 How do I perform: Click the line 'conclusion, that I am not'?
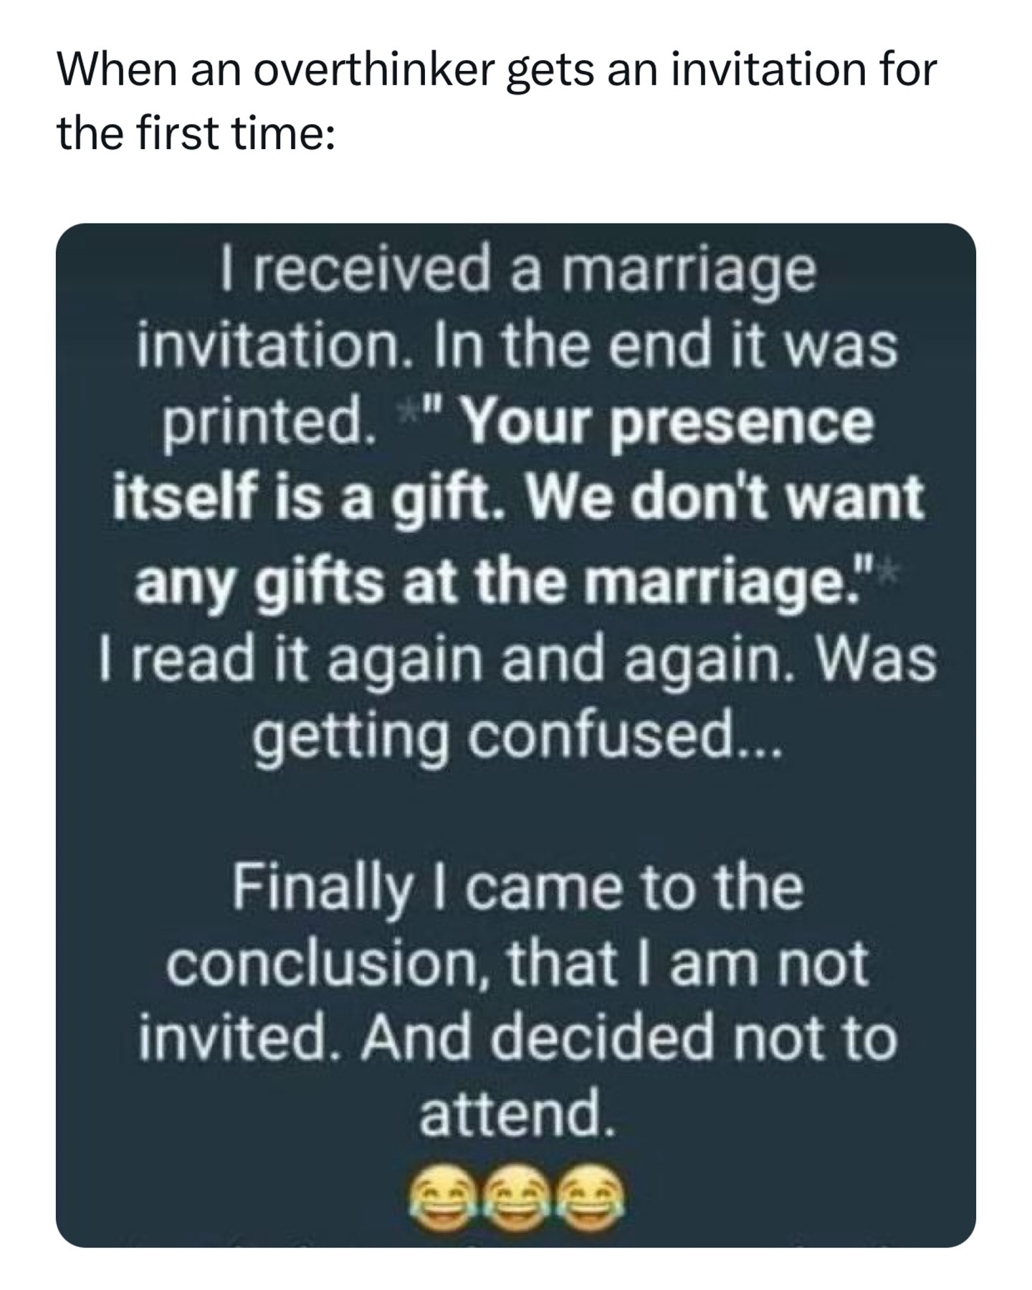click(517, 964)
